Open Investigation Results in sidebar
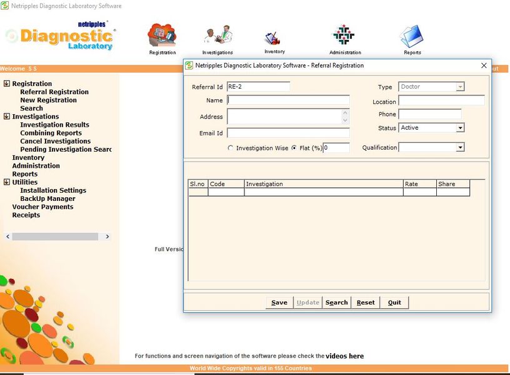Viewport: 510px width, 375px height. [54, 125]
